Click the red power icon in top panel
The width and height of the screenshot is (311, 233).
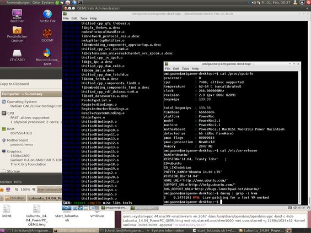tap(309, 2)
